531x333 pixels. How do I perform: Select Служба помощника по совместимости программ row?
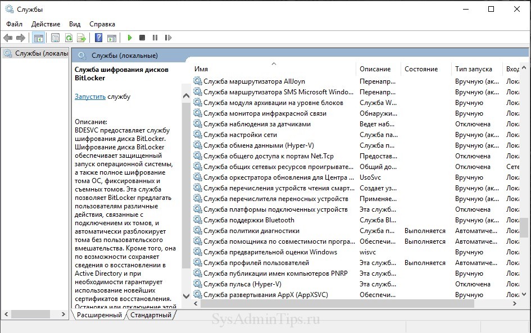point(356,241)
